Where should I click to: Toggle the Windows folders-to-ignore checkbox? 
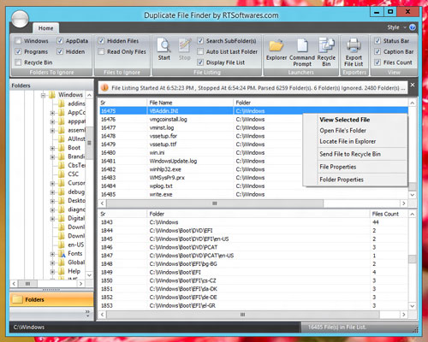pos(18,41)
